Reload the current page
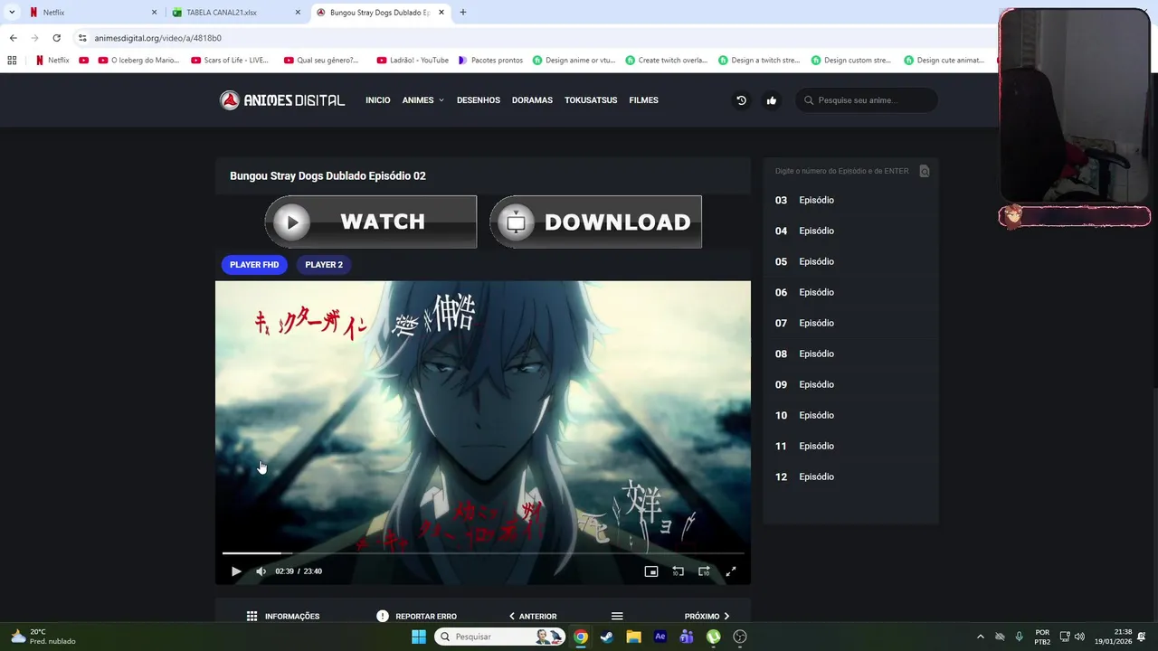 [x=56, y=38]
